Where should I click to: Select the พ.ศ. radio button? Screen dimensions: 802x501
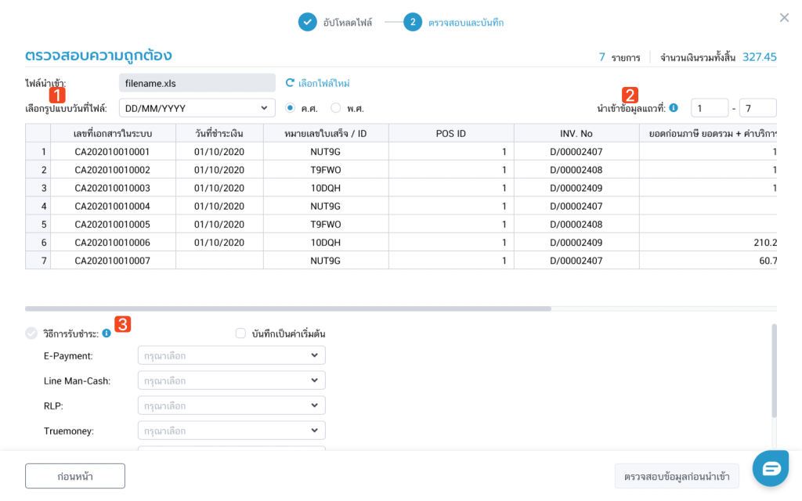click(336, 108)
